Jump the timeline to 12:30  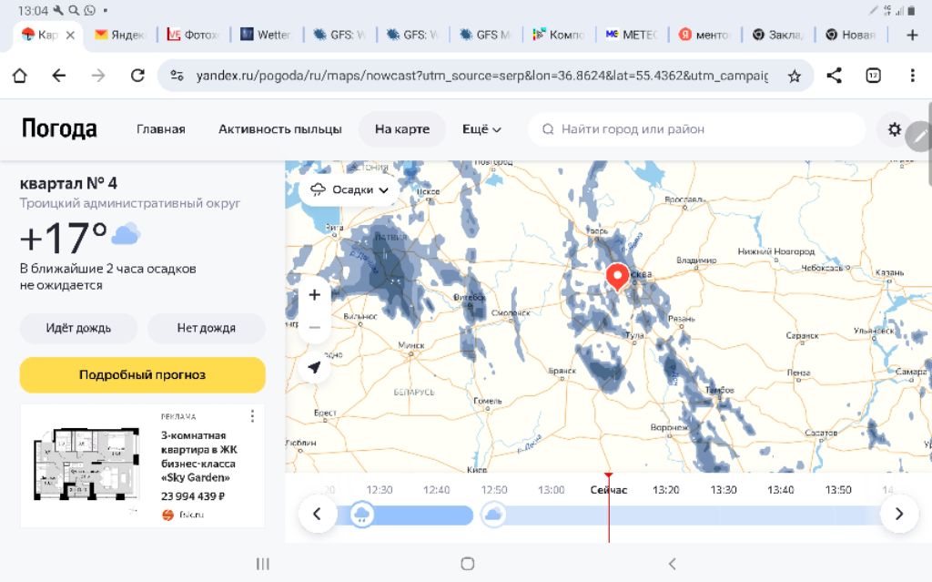pyautogui.click(x=380, y=490)
